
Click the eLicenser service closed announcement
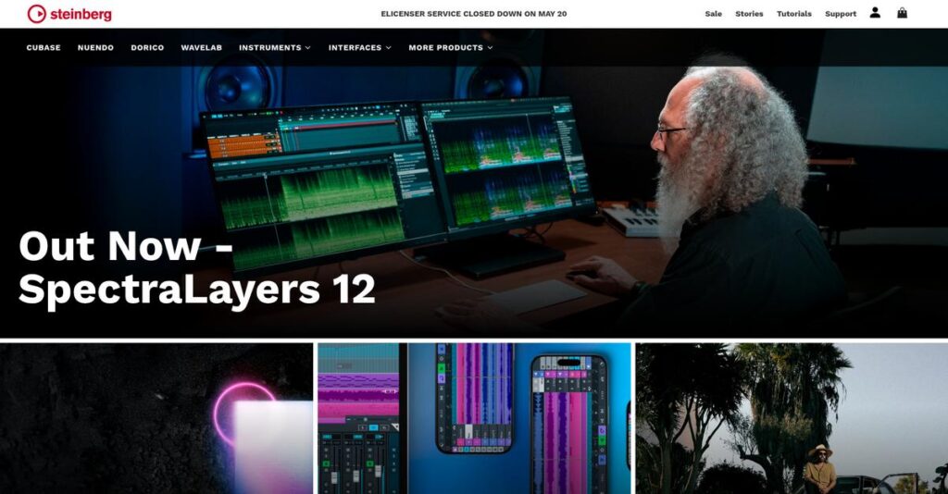point(473,14)
